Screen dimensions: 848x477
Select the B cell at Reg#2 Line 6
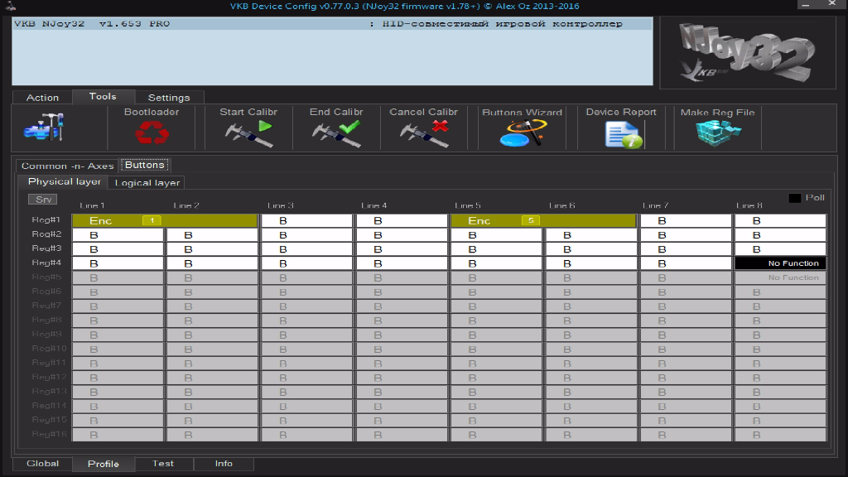coord(591,234)
